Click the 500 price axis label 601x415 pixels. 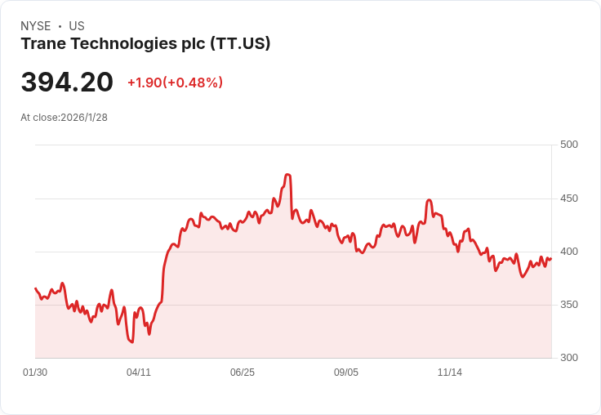(x=569, y=145)
